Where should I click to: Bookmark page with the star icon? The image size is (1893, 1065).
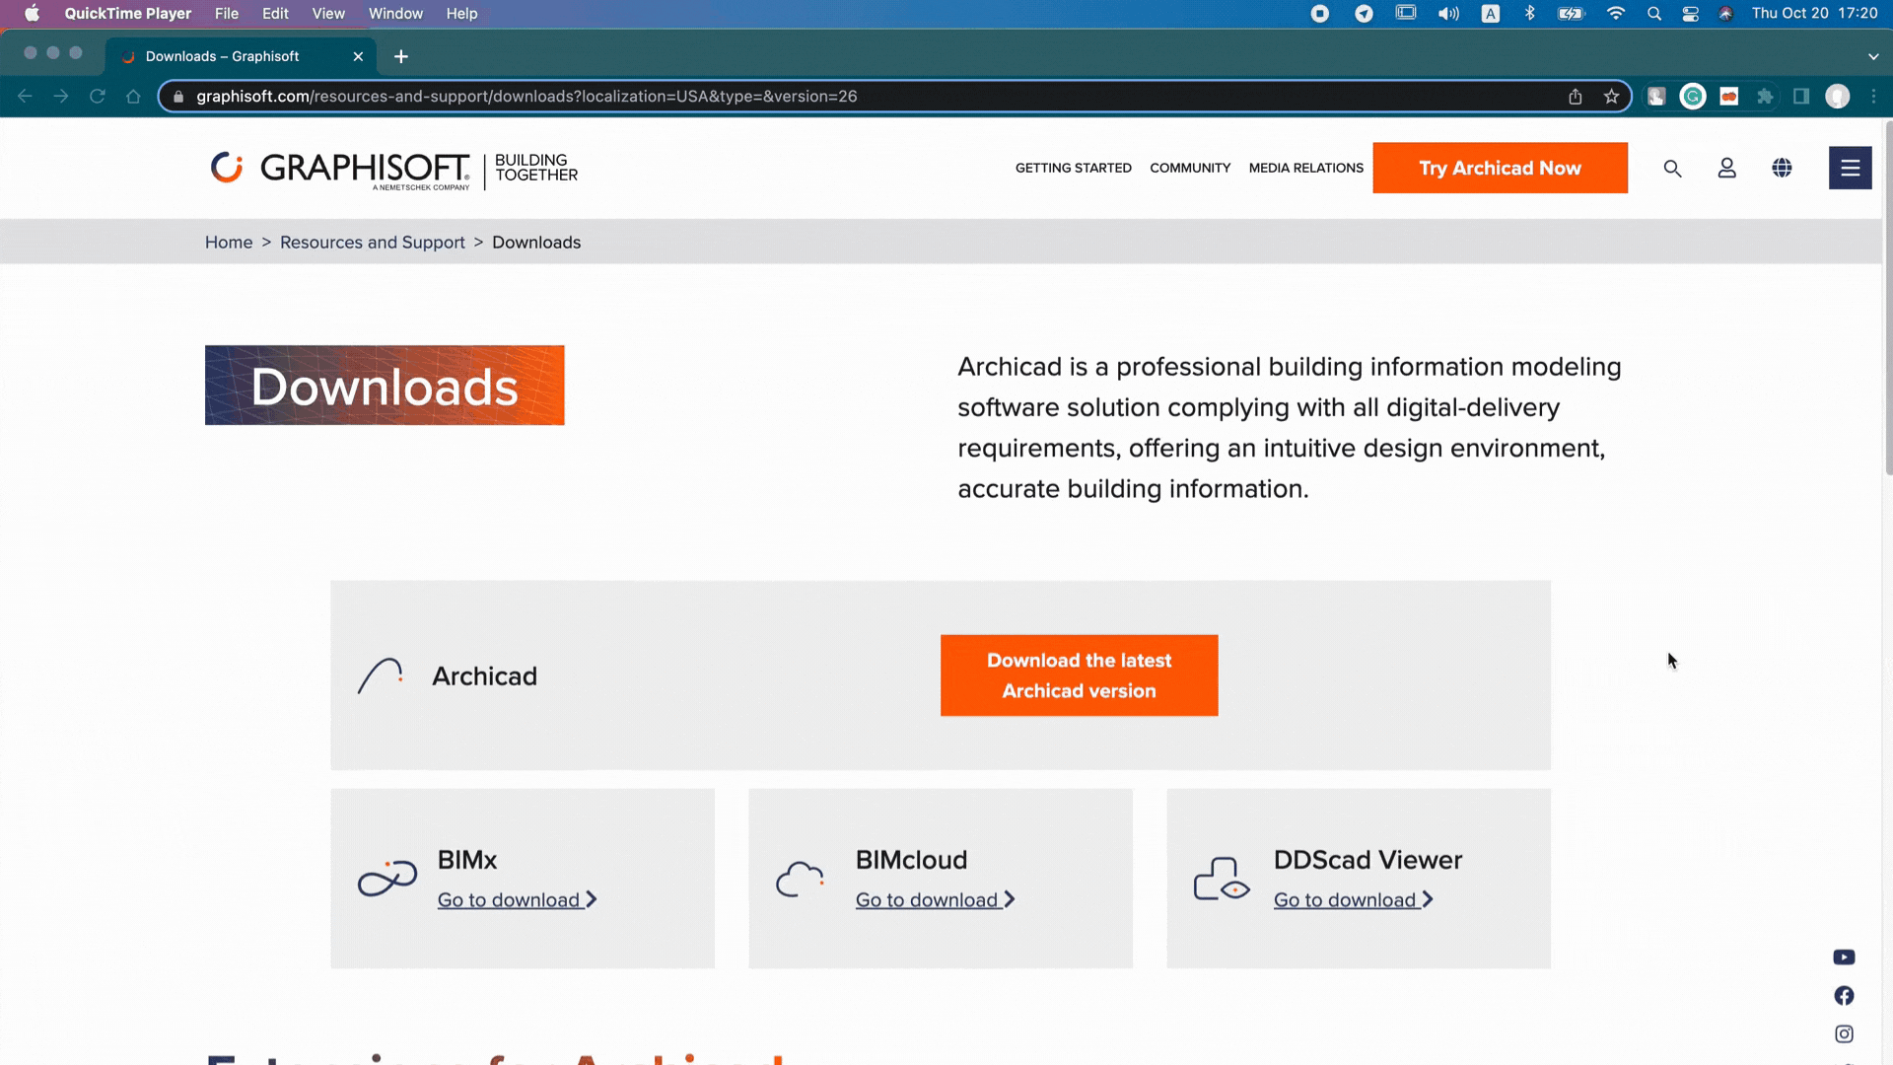(x=1611, y=97)
